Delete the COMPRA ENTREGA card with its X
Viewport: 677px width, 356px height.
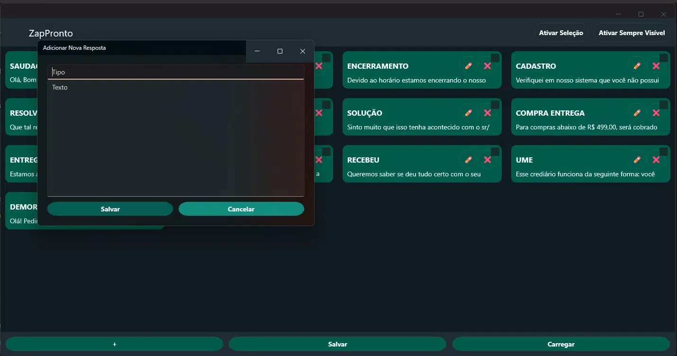pos(656,113)
